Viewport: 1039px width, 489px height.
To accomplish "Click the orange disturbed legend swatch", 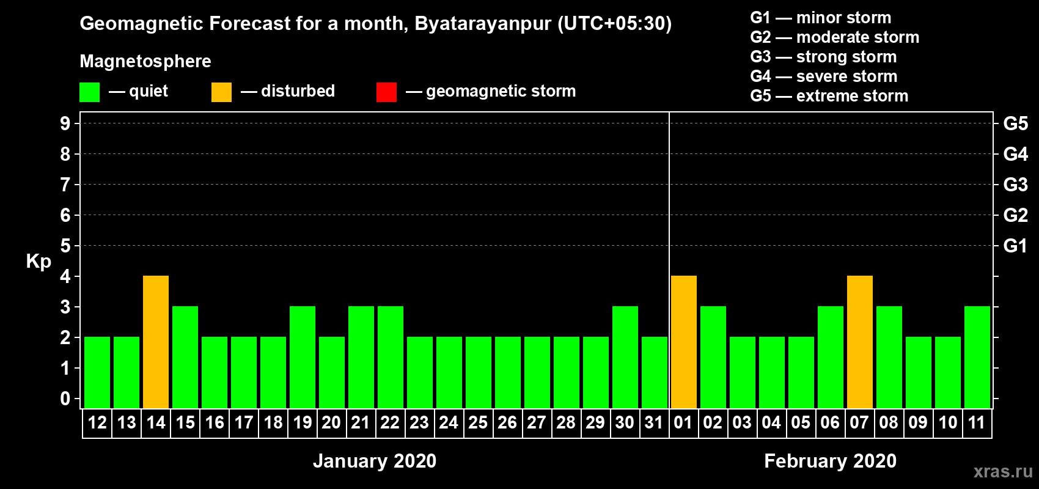I will [221, 92].
